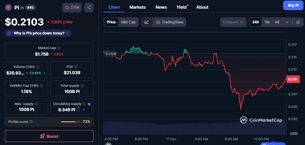Click the #45 rank badge
Image resolution: width=305 pixels, height=145 pixels.
tap(30, 7)
